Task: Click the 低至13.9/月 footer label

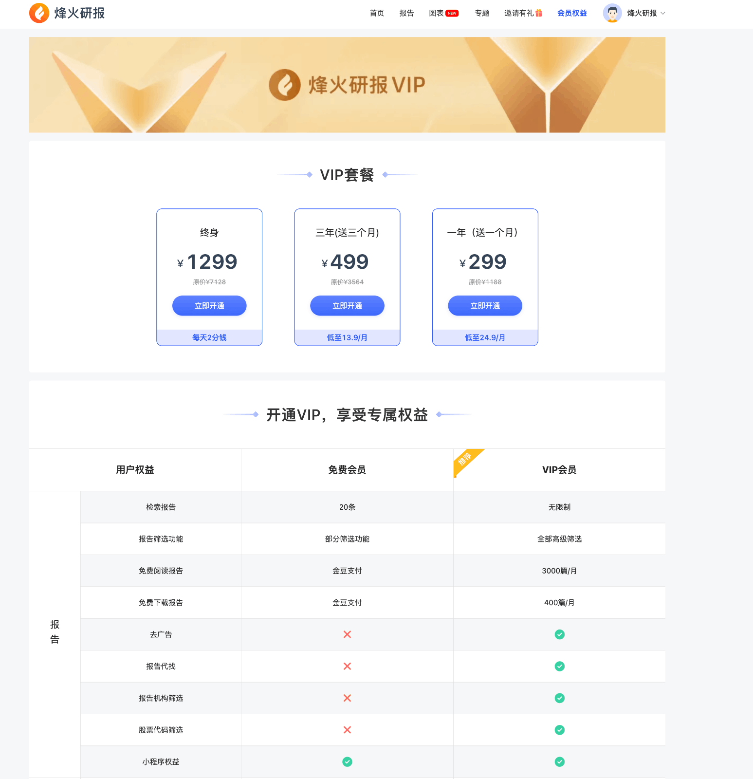Action: [347, 337]
